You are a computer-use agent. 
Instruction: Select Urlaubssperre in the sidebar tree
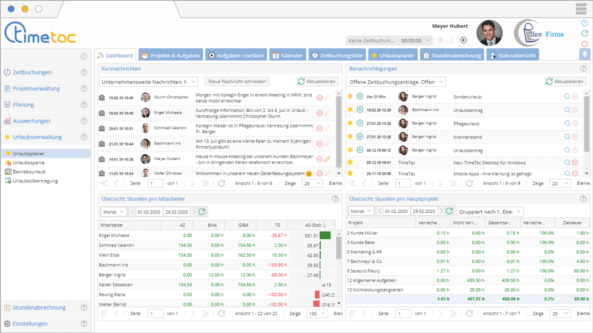(29, 163)
